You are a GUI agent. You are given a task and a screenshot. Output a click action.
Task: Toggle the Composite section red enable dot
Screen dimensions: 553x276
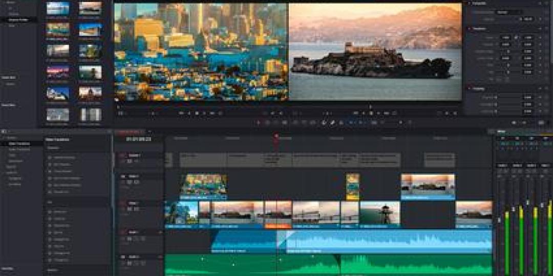coord(469,3)
